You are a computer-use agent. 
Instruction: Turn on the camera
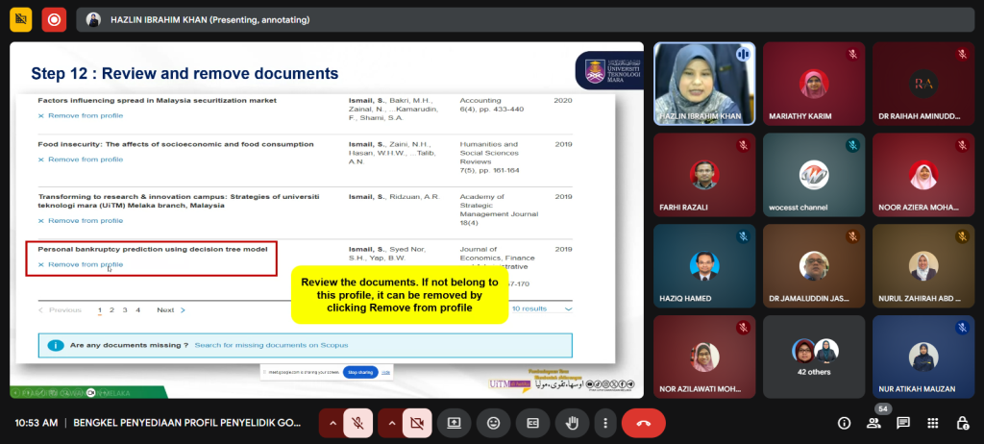(x=416, y=422)
